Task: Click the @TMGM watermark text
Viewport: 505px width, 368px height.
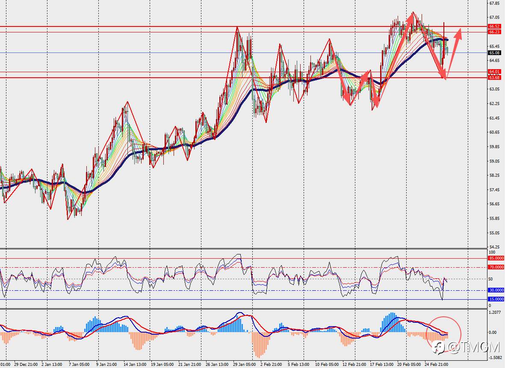Action: click(473, 348)
